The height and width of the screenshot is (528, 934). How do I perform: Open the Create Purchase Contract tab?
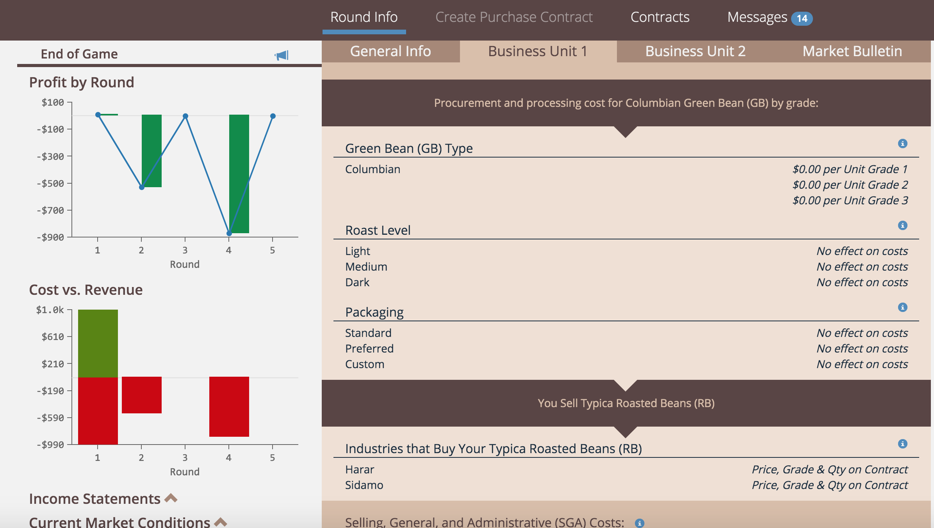pos(514,17)
